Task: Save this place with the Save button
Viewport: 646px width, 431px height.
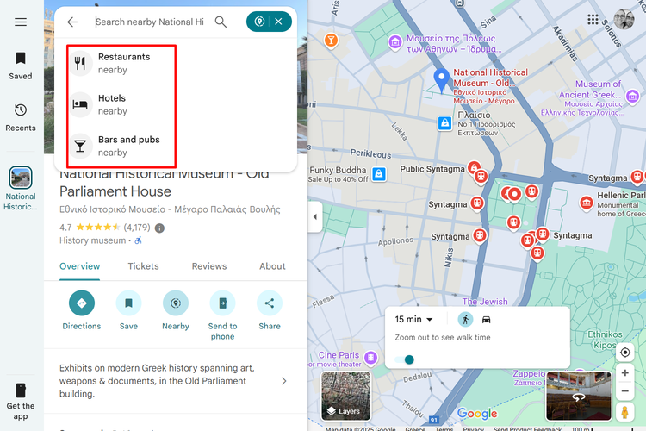Action: click(128, 310)
